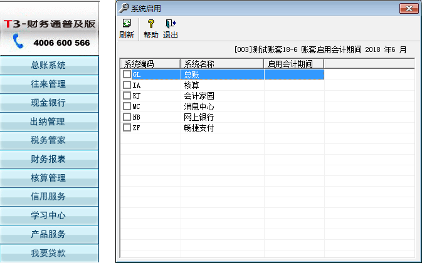This screenshot has width=422, height=263.
Task: Enable the NB 网上银行 checkbox
Action: coord(127,116)
